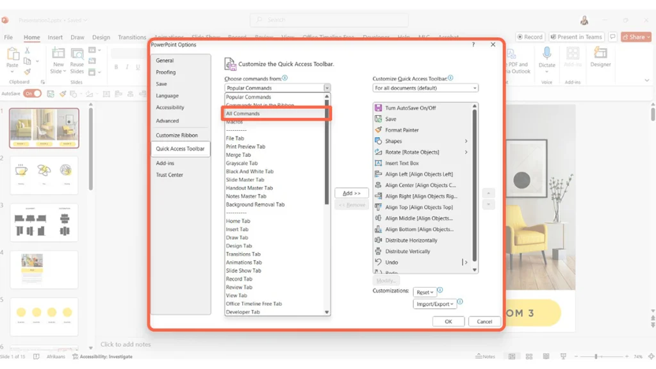Viewport: 656px width, 369px height.
Task: Select the Align Right command icon
Action: click(x=378, y=196)
